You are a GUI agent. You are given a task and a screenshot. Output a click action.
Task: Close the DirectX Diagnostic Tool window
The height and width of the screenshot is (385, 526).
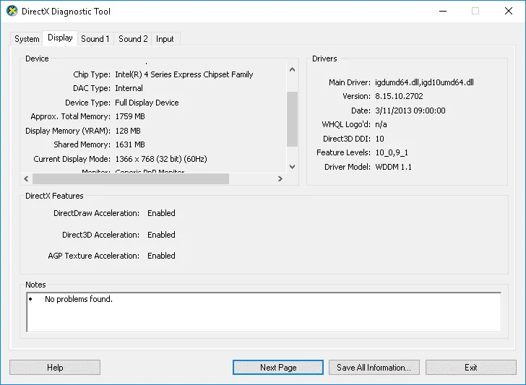tap(509, 11)
